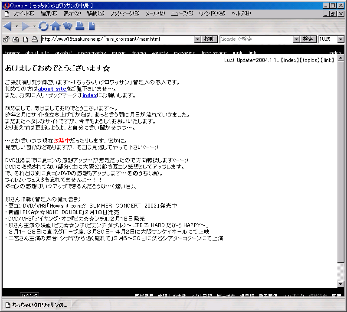Click the page scrollbar up arrow

point(341,58)
